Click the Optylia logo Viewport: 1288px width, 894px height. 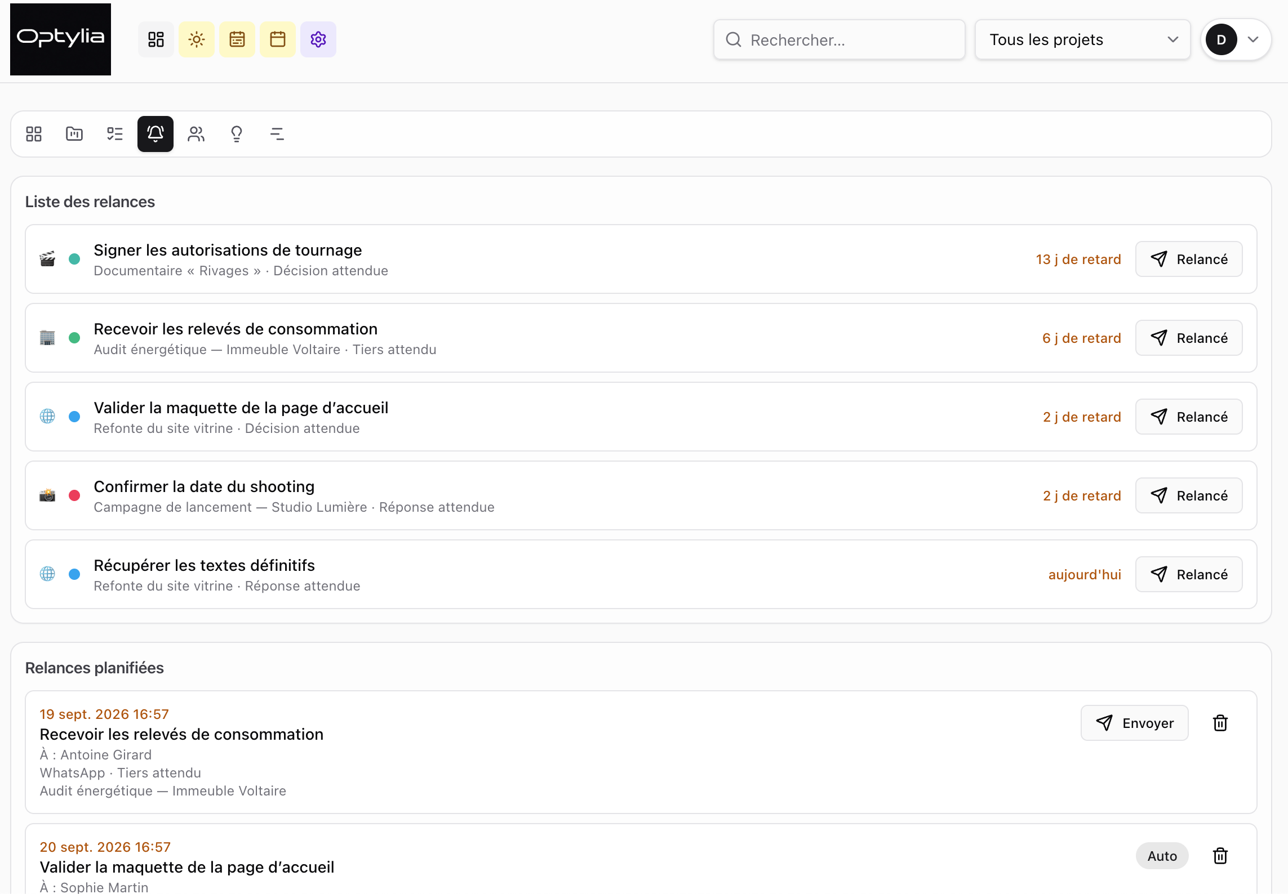[60, 39]
